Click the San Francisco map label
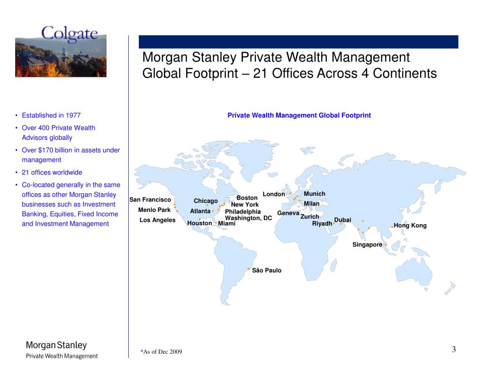 (x=150, y=200)
